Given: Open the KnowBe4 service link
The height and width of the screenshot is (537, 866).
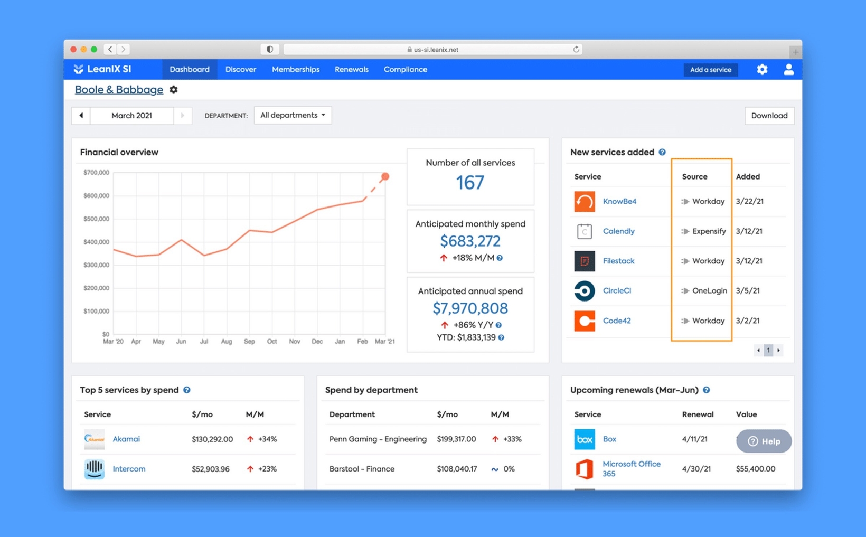Looking at the screenshot, I should pyautogui.click(x=619, y=201).
